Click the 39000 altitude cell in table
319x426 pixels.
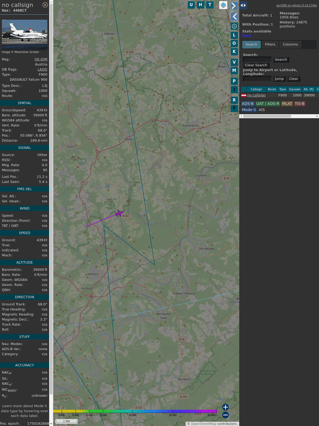coord(309,95)
